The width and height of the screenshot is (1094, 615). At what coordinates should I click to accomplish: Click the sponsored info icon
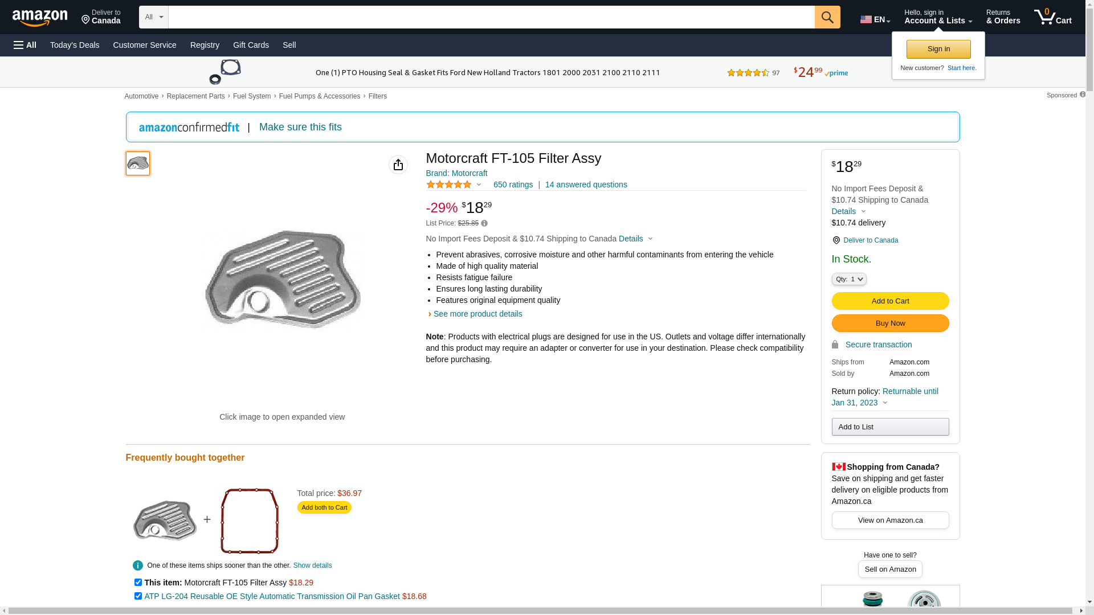(x=1083, y=95)
